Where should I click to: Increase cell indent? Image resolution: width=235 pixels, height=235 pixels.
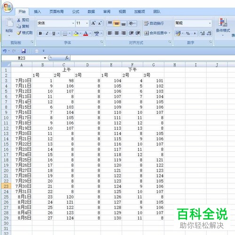[138, 33]
